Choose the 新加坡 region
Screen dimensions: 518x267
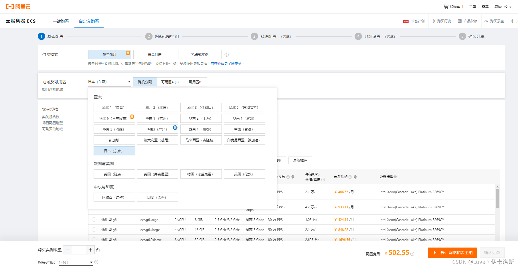coord(114,140)
